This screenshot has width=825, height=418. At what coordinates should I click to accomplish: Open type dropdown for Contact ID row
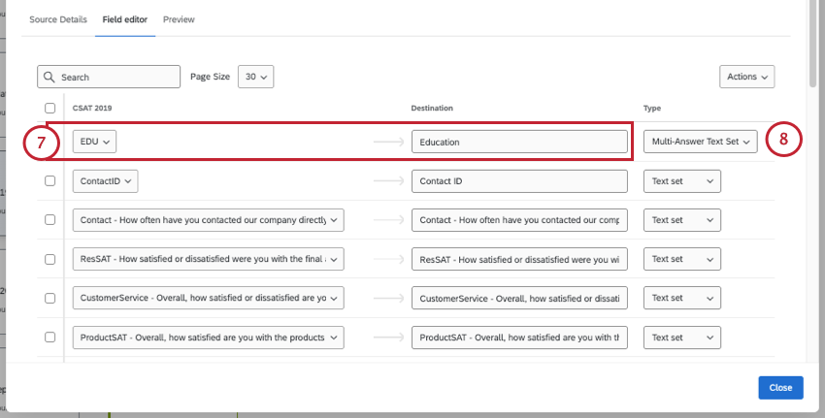click(x=681, y=180)
